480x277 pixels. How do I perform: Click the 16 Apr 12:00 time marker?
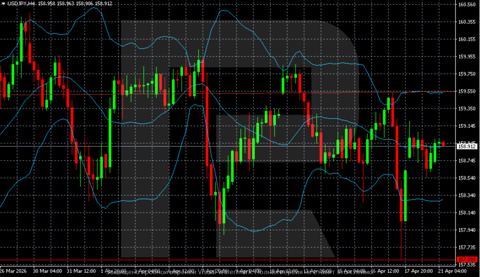click(x=385, y=272)
